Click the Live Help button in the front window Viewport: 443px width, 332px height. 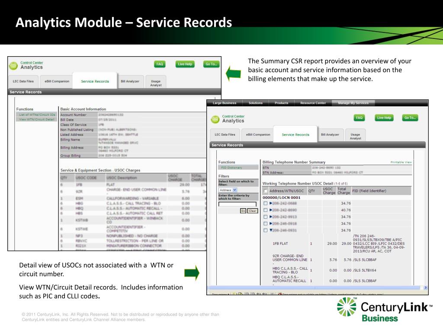(x=384, y=118)
